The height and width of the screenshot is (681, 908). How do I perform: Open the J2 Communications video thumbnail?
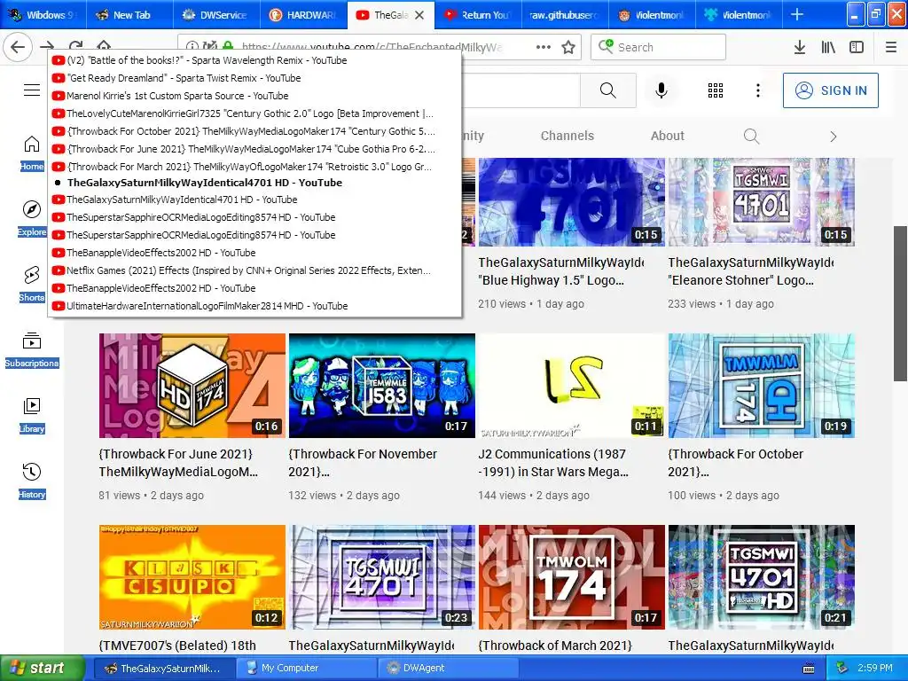tap(572, 386)
